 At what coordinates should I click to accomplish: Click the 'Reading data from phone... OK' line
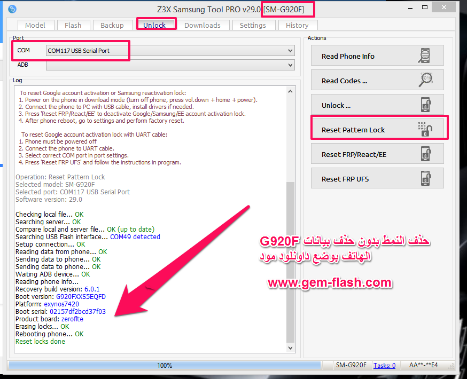tap(61, 251)
